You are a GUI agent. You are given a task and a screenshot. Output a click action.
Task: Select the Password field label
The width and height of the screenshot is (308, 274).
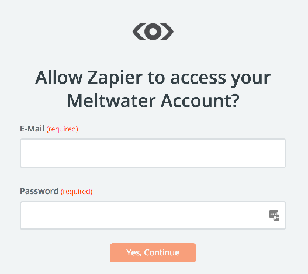(x=39, y=191)
